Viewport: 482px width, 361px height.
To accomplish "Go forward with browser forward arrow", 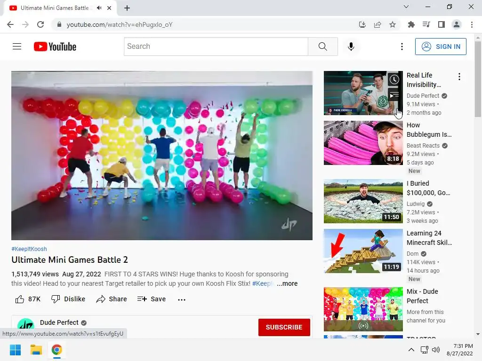I will point(25,24).
